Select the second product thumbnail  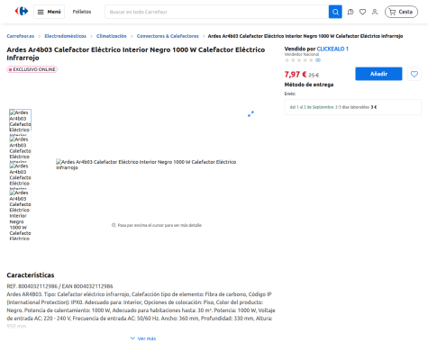pos(20,147)
